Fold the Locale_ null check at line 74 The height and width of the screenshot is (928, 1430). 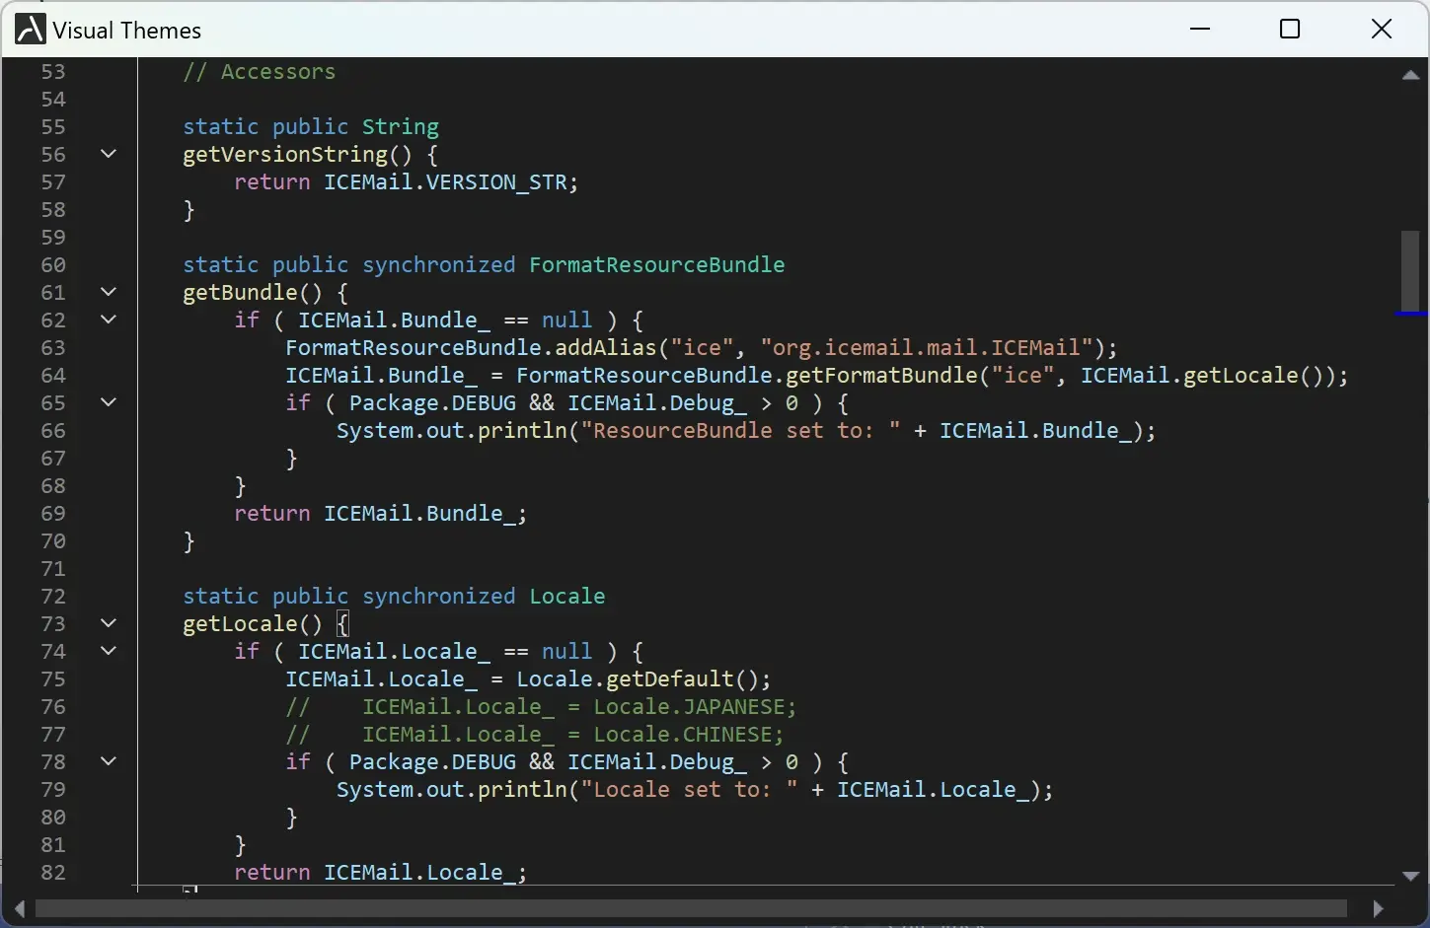pos(109,651)
